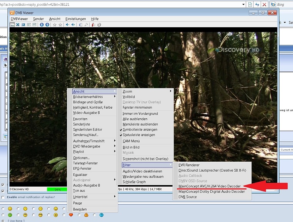Select radio button beside question mark emoticon
Viewport: 293px width, 222px height.
coord(94,215)
